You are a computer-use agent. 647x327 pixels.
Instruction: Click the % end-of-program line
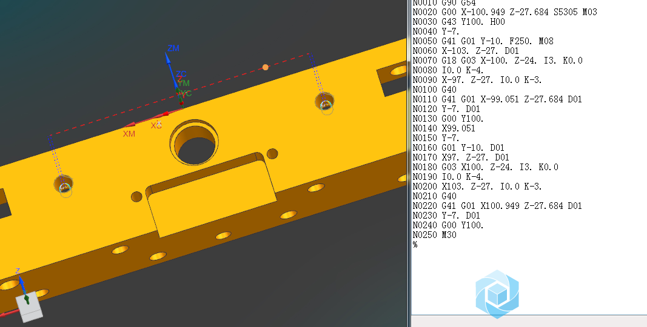(x=415, y=245)
